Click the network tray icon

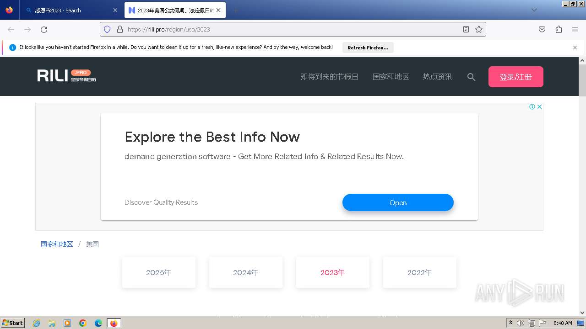coord(532,323)
